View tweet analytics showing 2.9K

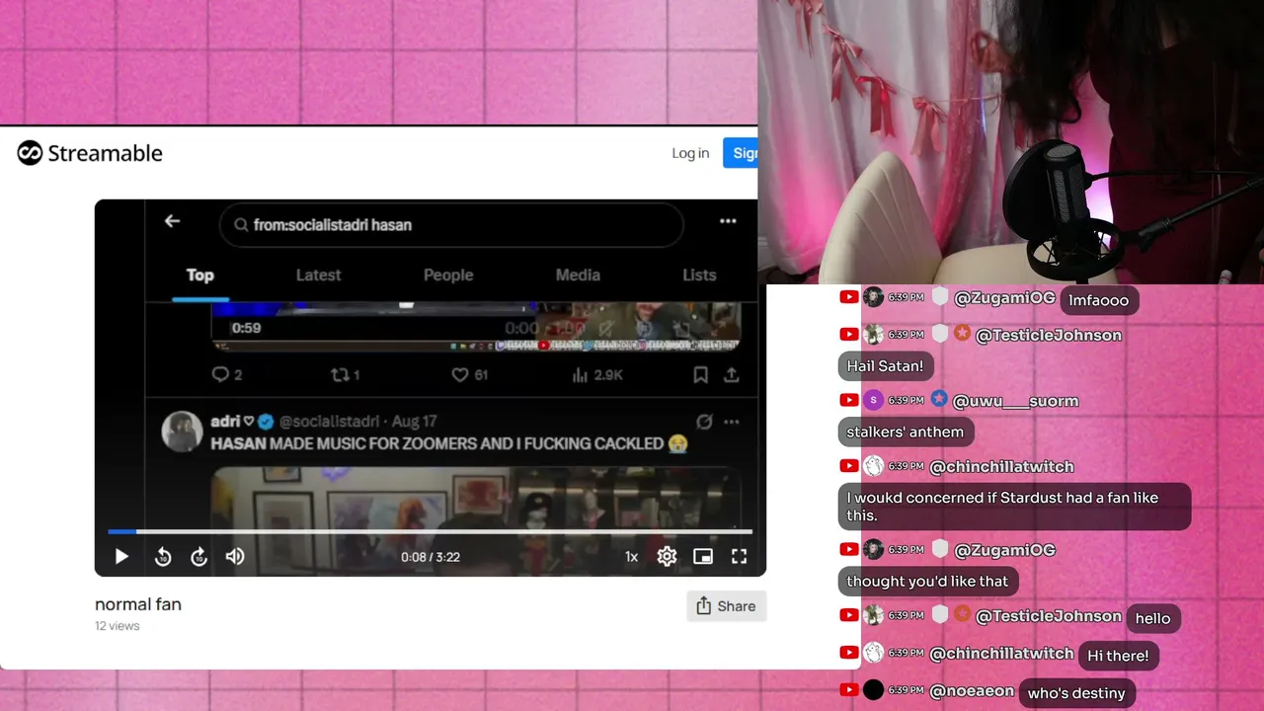click(x=597, y=375)
